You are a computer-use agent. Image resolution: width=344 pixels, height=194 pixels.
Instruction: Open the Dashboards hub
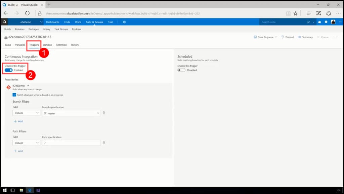(x=53, y=22)
